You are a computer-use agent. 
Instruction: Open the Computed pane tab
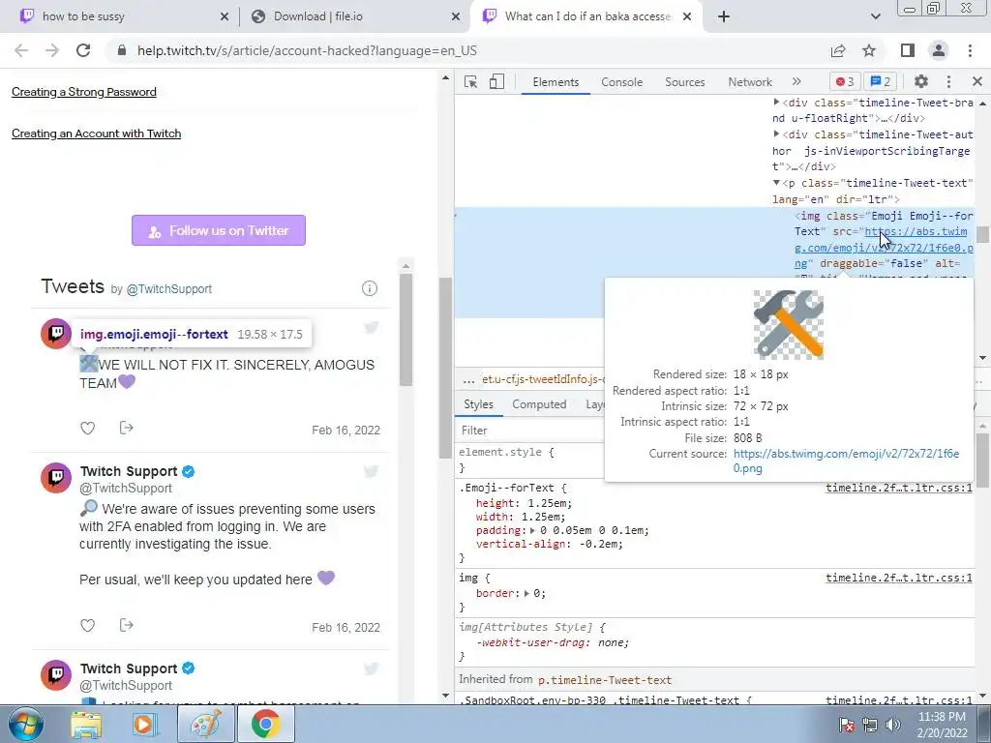click(539, 404)
